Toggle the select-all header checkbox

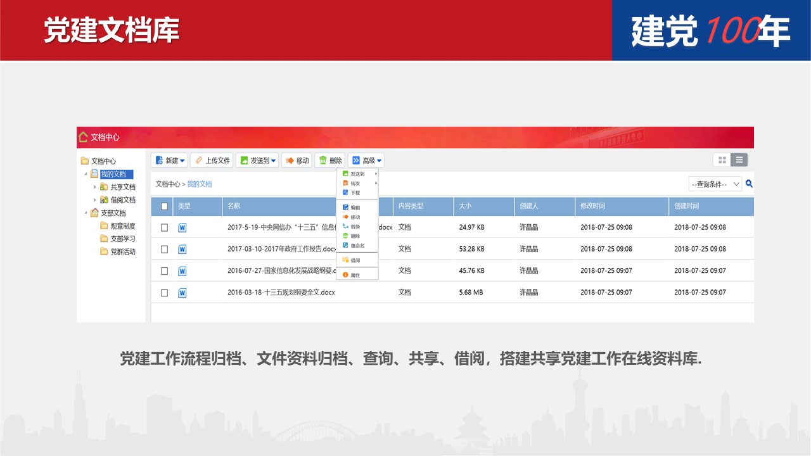coord(165,206)
